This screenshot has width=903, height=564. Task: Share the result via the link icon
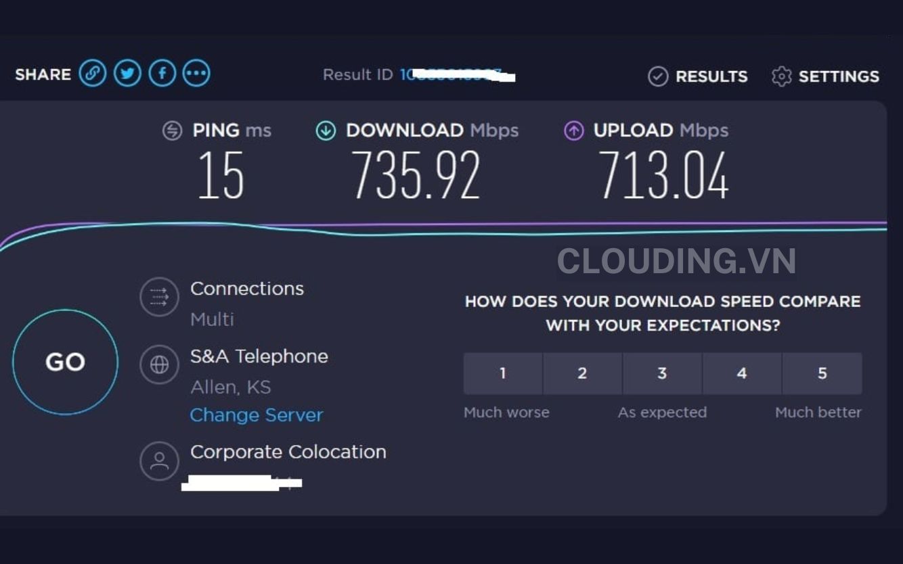click(x=93, y=73)
